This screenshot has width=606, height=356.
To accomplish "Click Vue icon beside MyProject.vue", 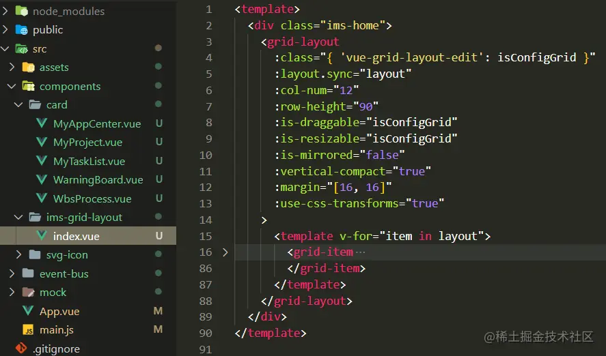I will (x=42, y=142).
